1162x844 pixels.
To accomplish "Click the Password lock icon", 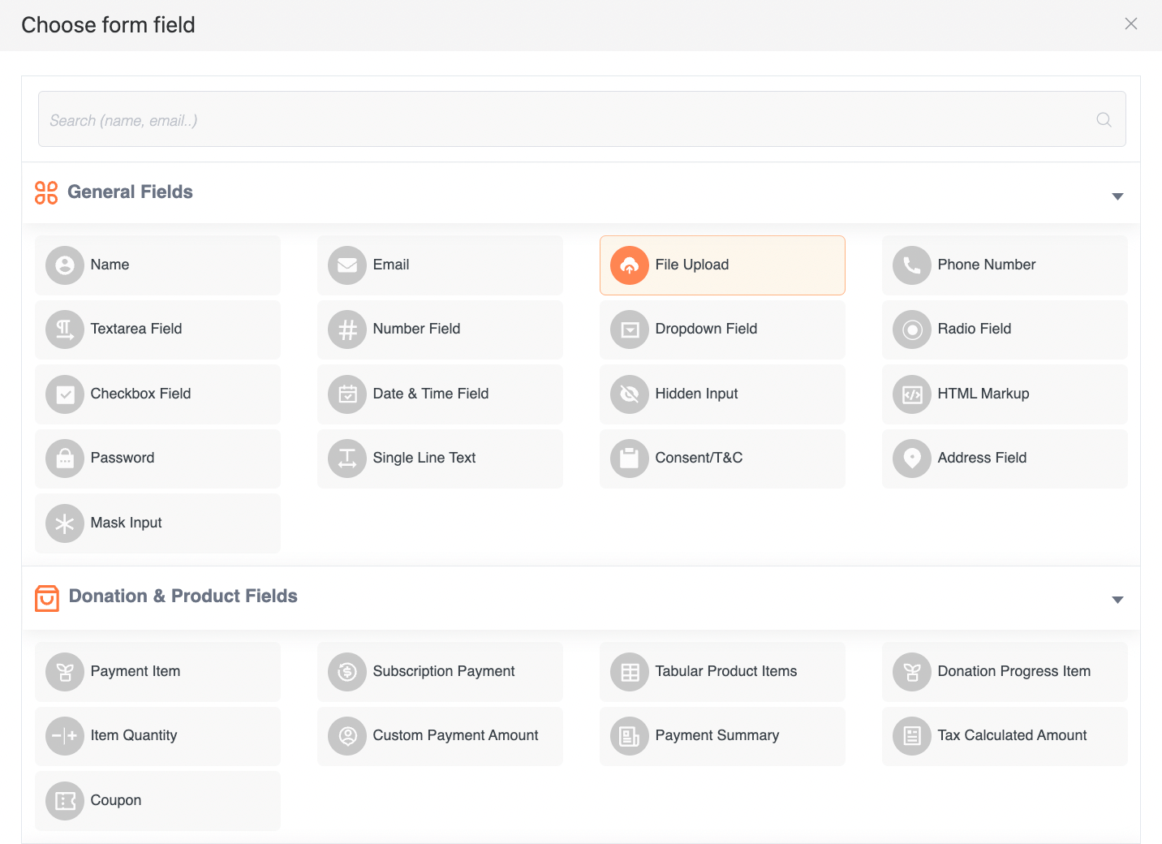I will click(65, 459).
